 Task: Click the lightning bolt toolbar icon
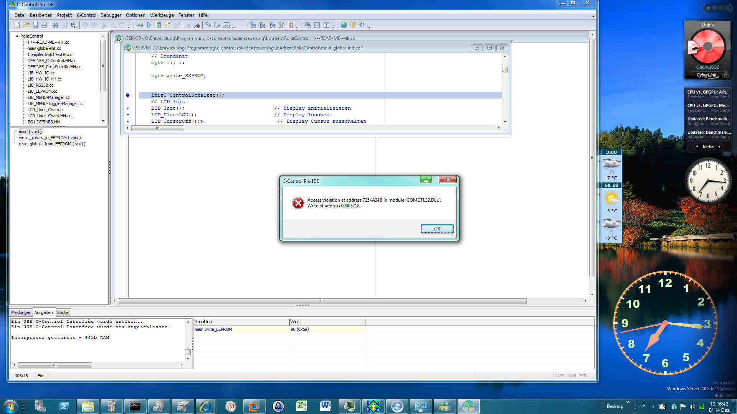point(167,25)
